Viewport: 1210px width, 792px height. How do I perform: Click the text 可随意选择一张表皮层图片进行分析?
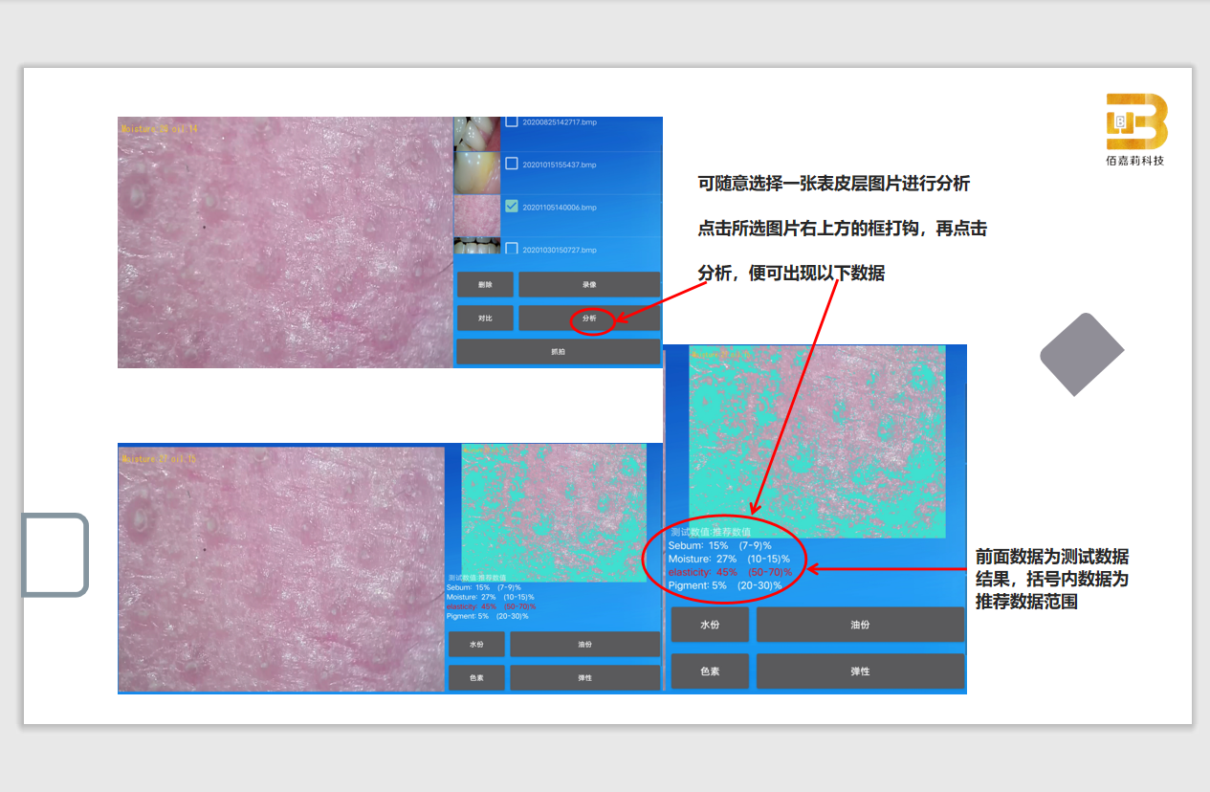click(834, 183)
